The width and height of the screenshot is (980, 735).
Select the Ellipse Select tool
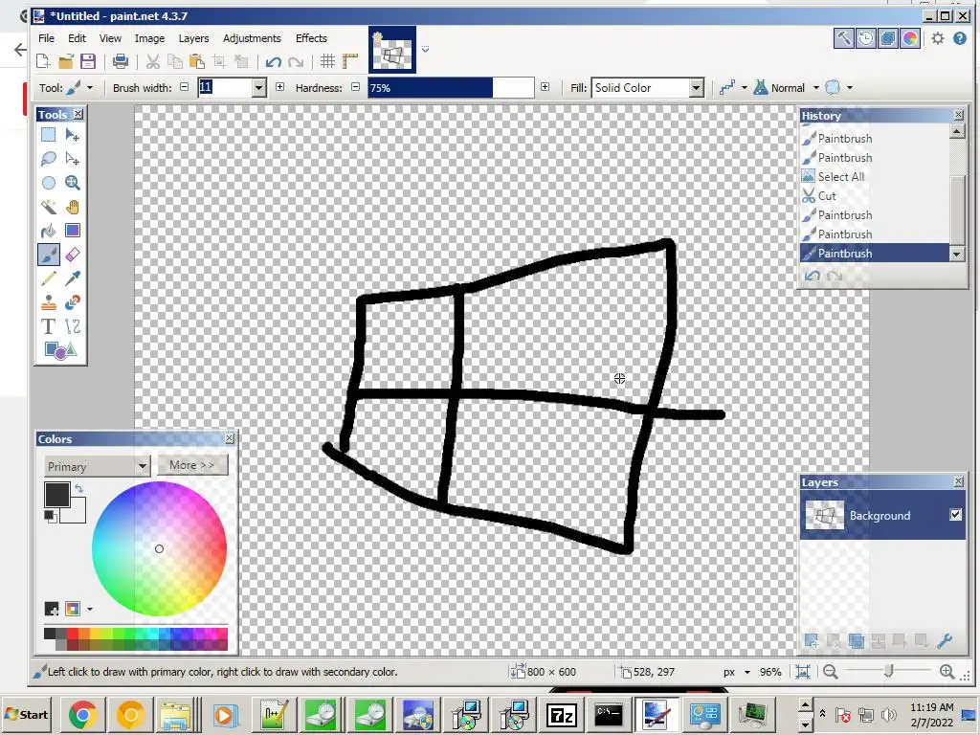(x=48, y=183)
